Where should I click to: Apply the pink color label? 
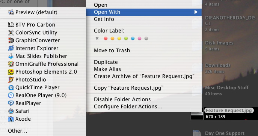tap(139, 38)
